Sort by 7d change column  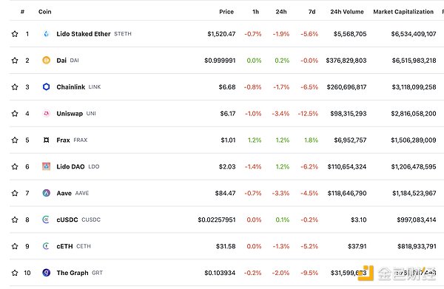312,12
